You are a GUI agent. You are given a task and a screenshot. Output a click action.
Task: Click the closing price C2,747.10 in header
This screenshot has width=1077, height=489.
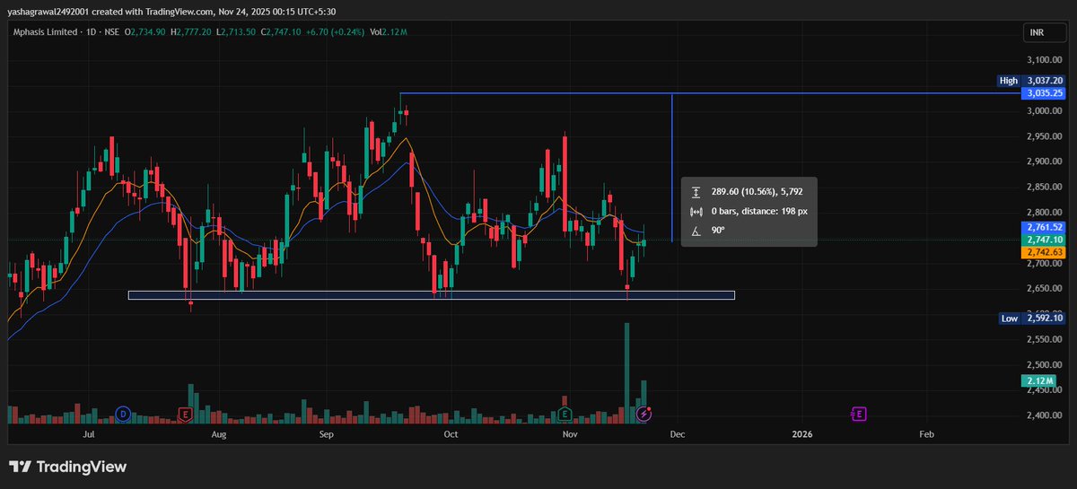[280, 32]
